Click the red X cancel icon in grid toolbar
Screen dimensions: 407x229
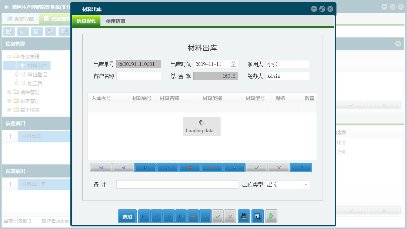pos(279,167)
